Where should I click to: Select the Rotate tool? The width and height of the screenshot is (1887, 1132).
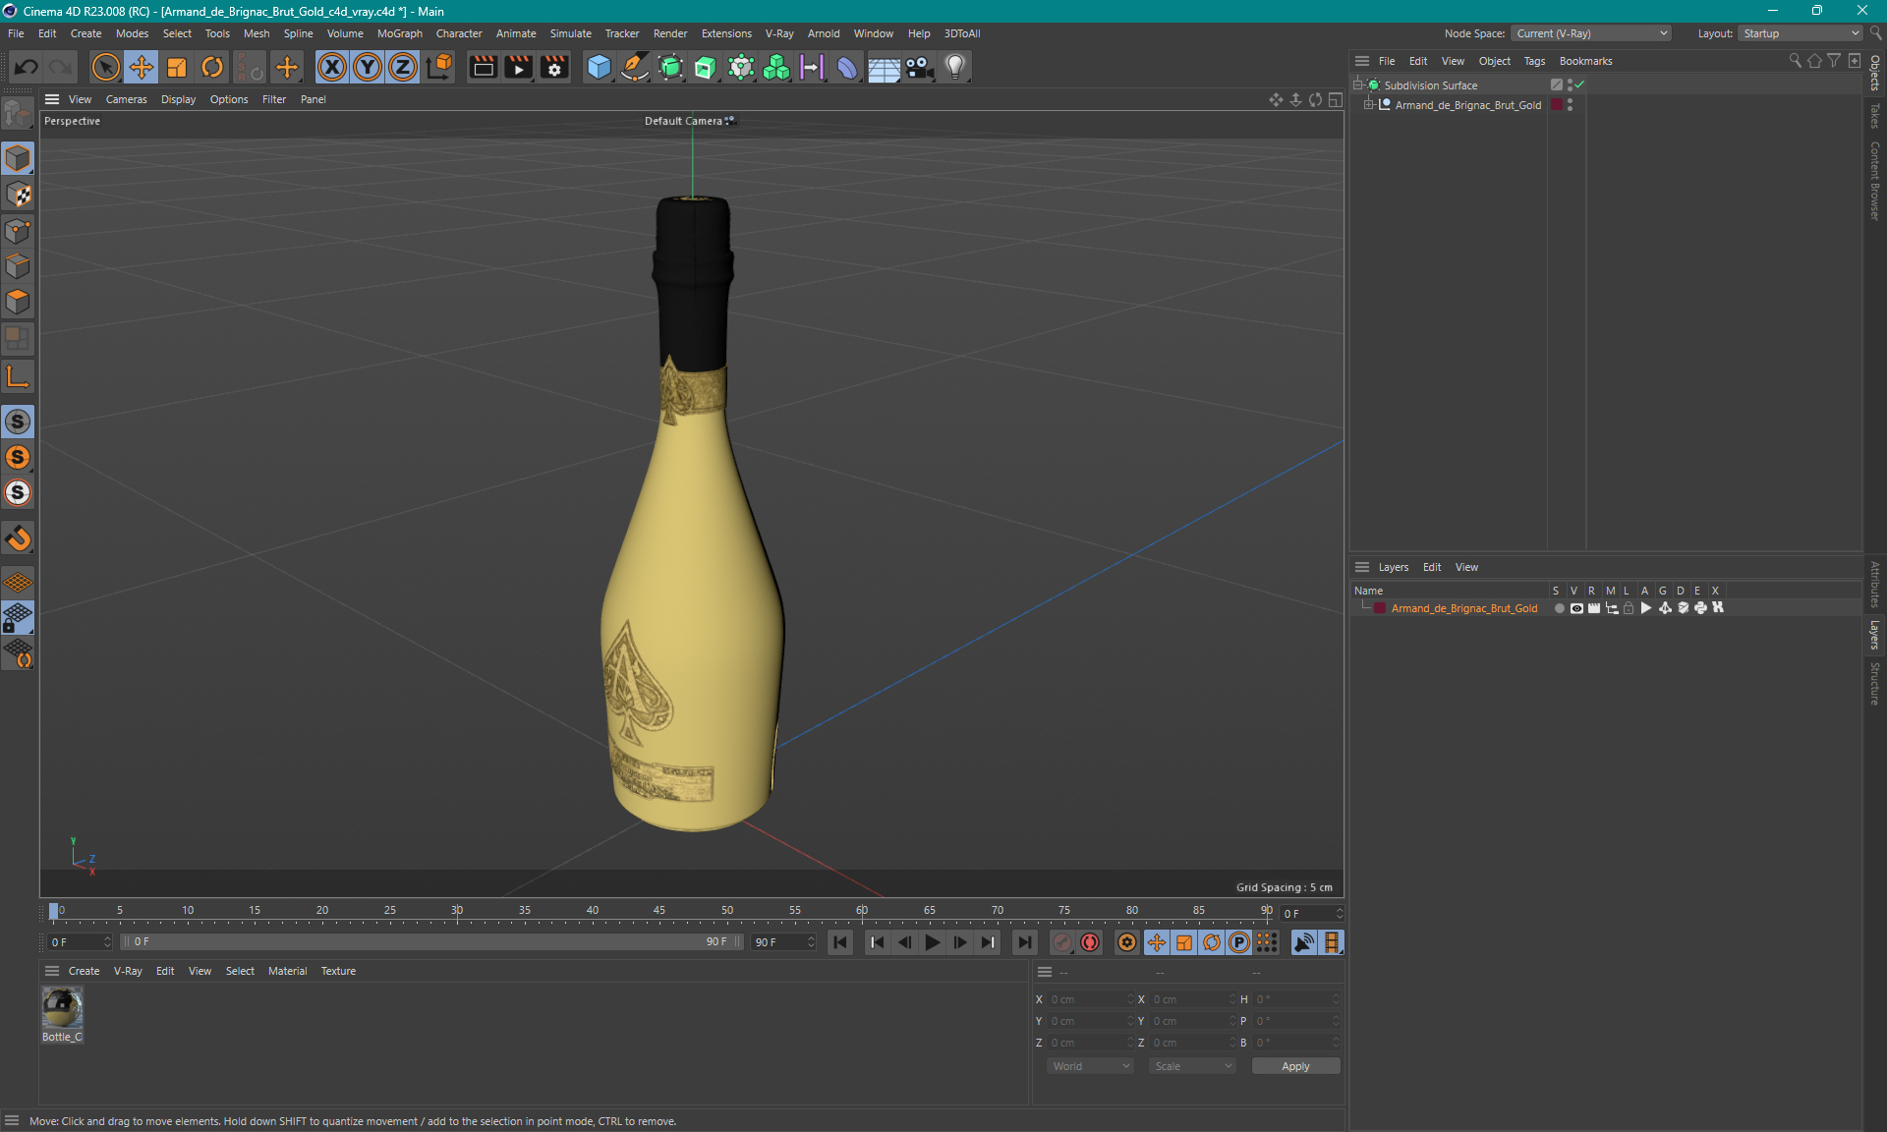(212, 67)
